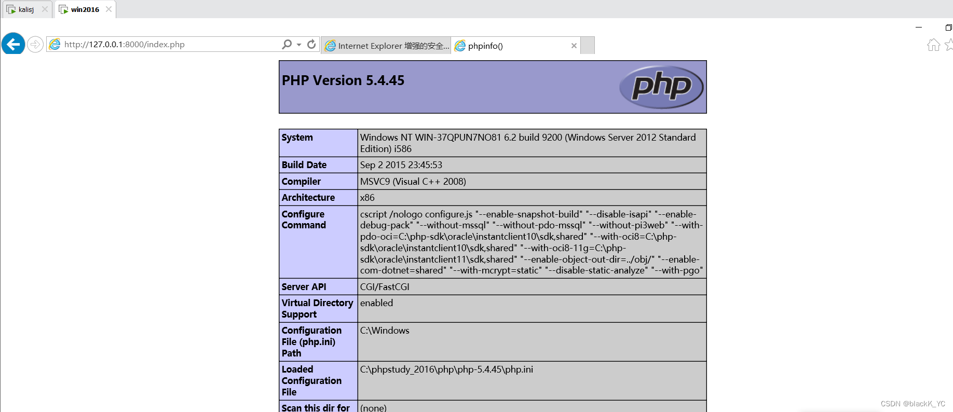953x412 pixels.
Task: Click the Build Date row label
Action: [x=304, y=165]
